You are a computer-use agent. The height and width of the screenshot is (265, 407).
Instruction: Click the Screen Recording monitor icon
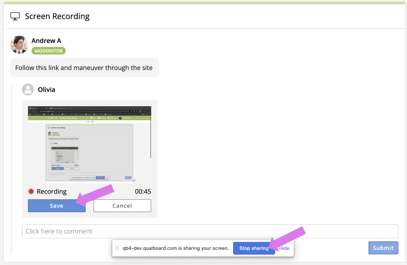click(x=15, y=16)
